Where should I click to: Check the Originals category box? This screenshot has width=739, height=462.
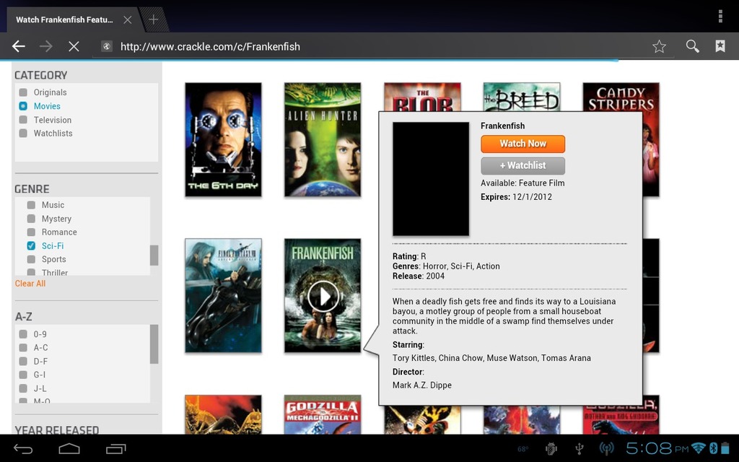pyautogui.click(x=23, y=92)
